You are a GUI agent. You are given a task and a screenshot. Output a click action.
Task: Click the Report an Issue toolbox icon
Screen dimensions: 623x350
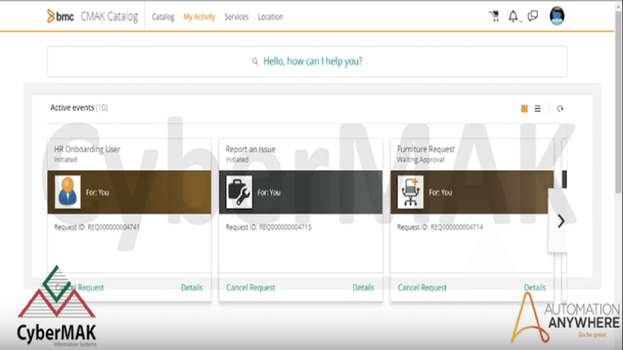point(239,192)
